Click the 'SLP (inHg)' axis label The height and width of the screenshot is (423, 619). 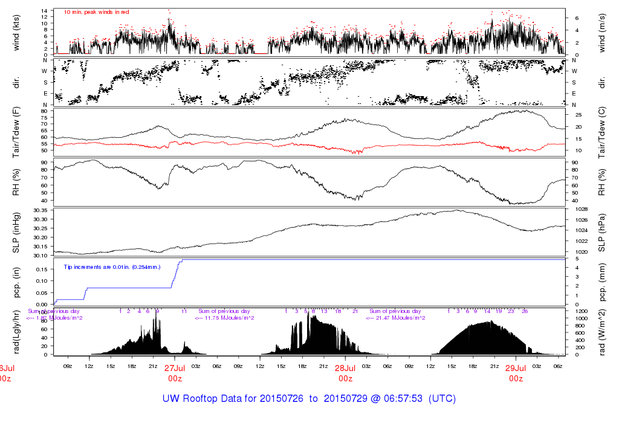point(16,233)
